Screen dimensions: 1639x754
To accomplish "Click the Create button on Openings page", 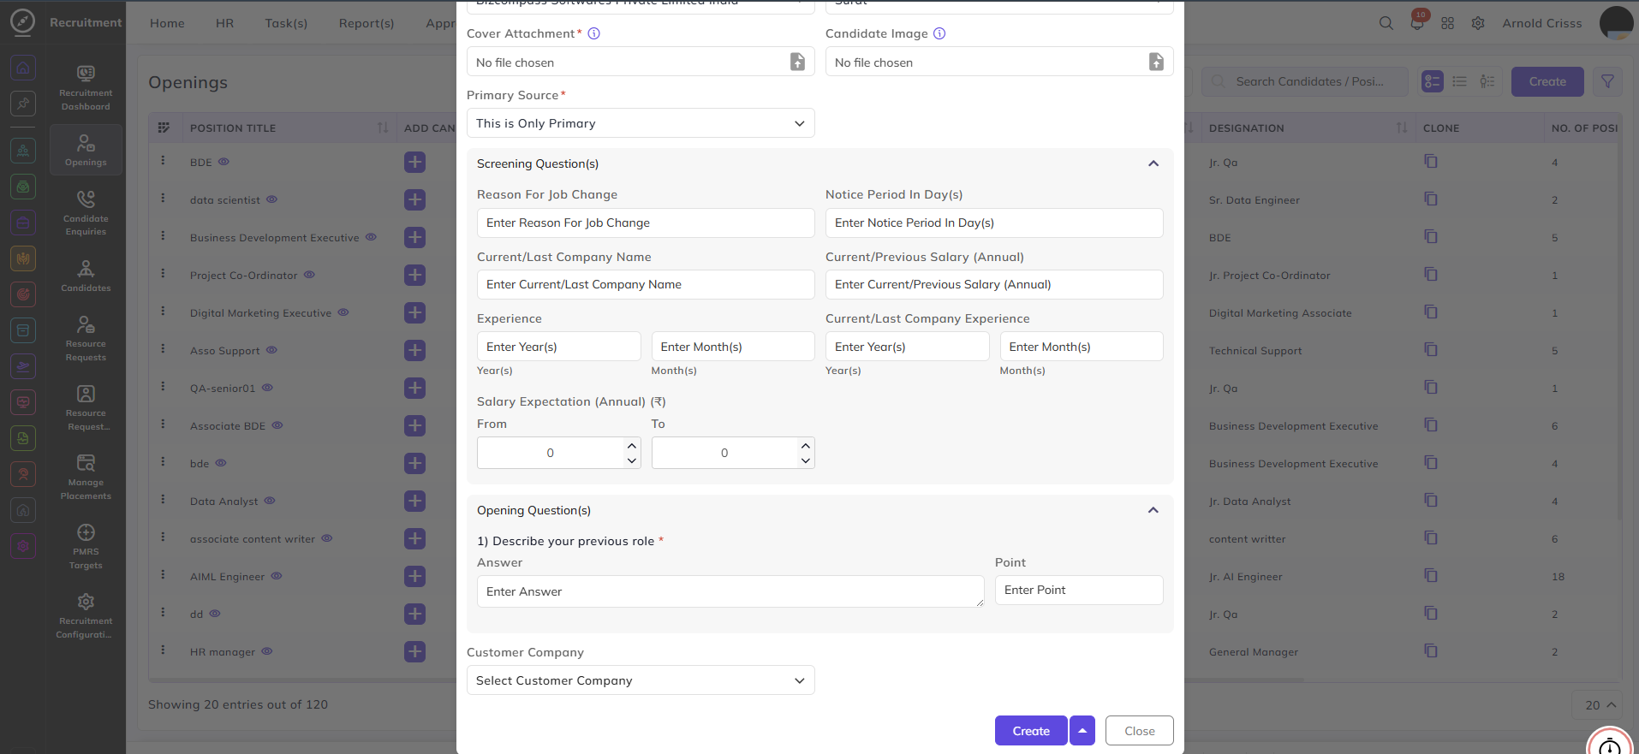I will click(1547, 81).
